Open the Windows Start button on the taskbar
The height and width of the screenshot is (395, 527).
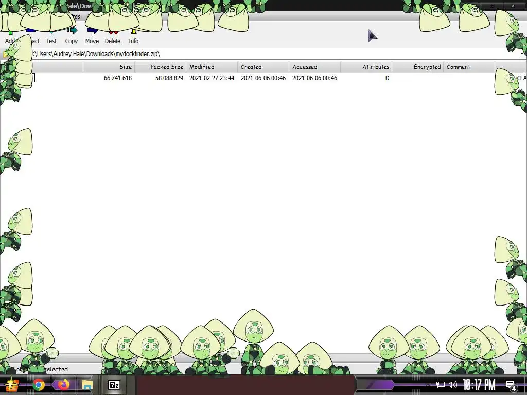pos(12,385)
